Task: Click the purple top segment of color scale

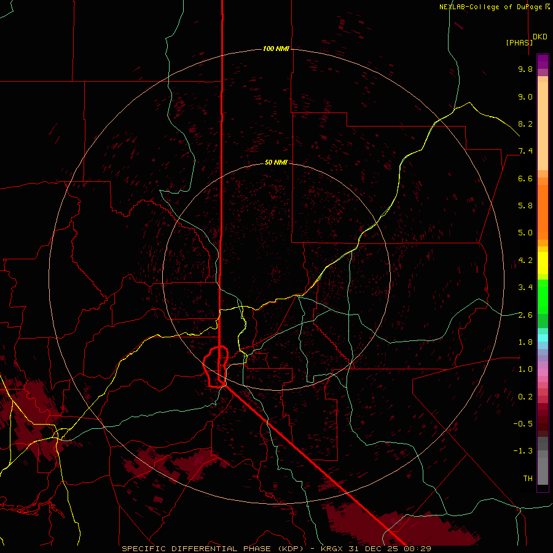Action: click(543, 61)
